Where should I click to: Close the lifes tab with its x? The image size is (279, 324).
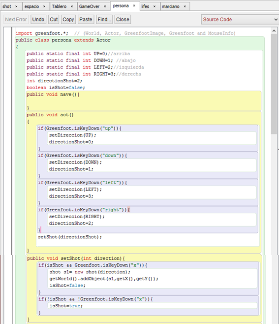155,6
